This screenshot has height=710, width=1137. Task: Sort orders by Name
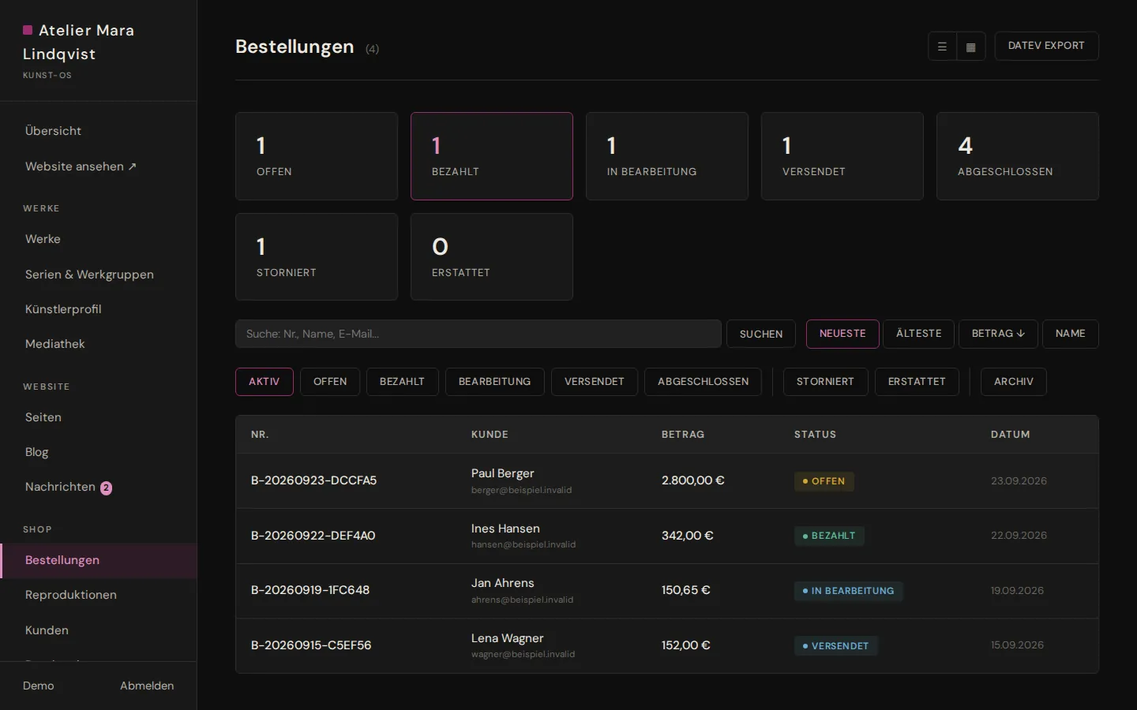pyautogui.click(x=1071, y=334)
